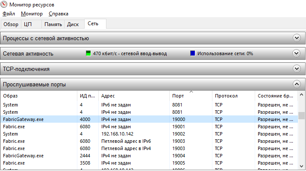Screen dimensions: 306x171
Task: Open the Монитор menu
Action: 32,14
